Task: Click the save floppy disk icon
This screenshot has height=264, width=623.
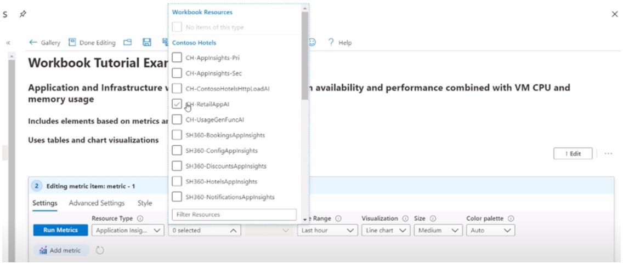Action: [146, 43]
